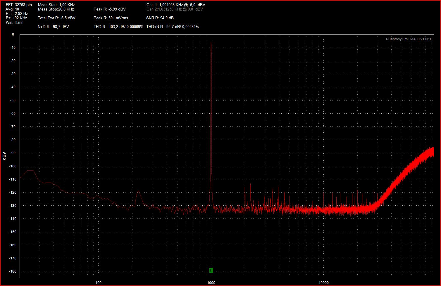Screen dimensions: 441x286
Task: Click the 'Win: Hann' window label
Action: point(15,22)
